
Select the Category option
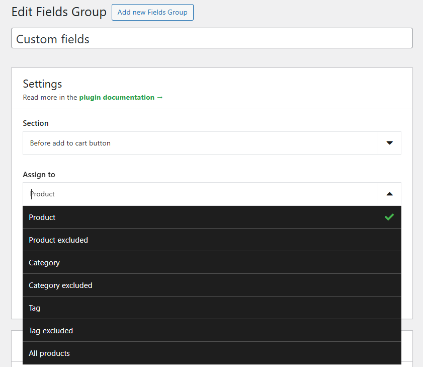[x=44, y=263]
